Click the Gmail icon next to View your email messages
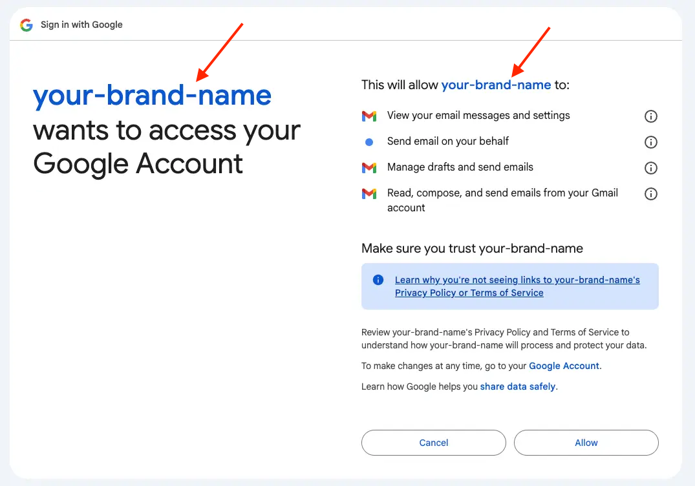The height and width of the screenshot is (486, 695). click(369, 116)
